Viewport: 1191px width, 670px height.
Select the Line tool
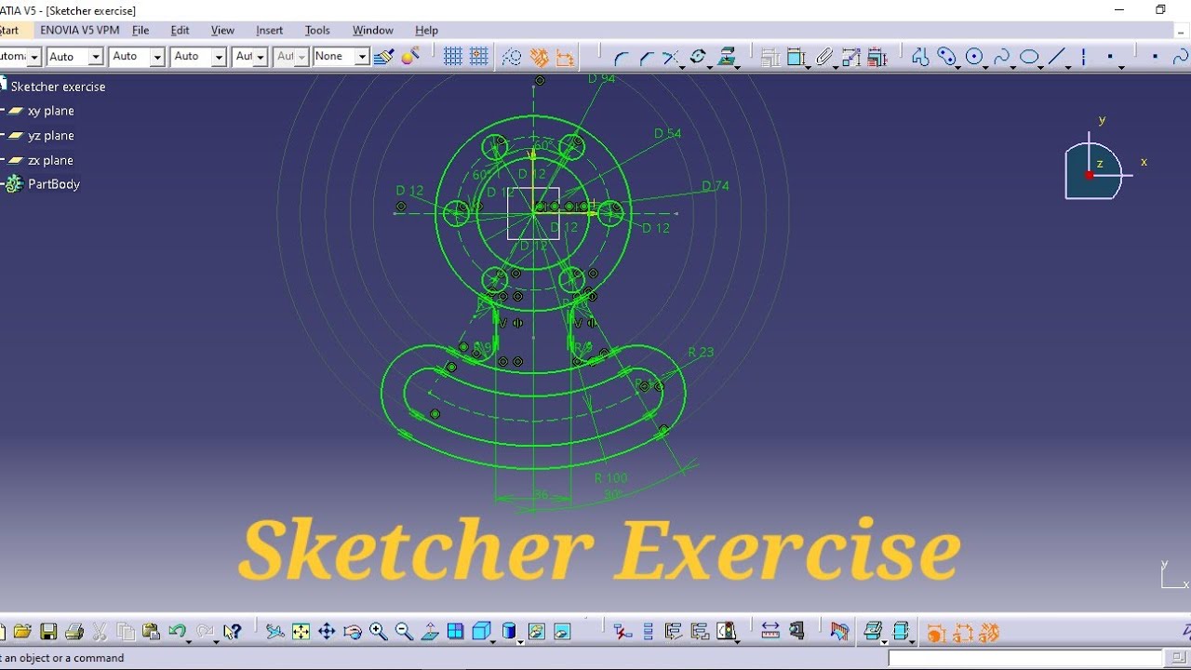pos(1057,58)
